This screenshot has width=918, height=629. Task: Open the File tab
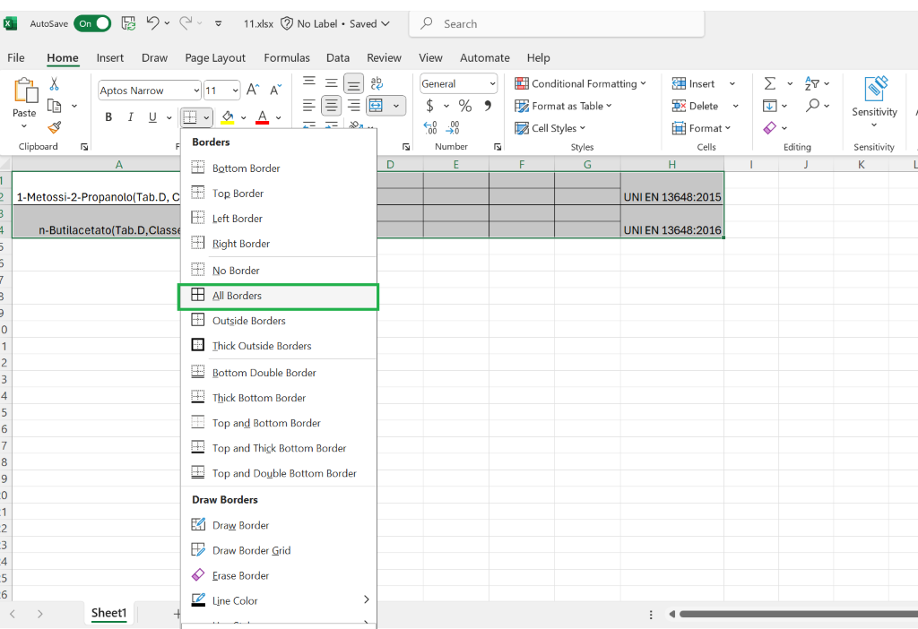coord(16,58)
